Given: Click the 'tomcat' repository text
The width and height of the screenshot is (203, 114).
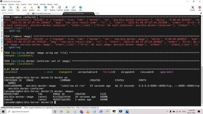Looking at the screenshot, I should click(8, 99).
